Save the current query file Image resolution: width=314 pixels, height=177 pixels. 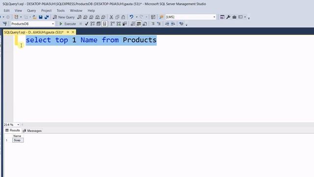[41, 17]
